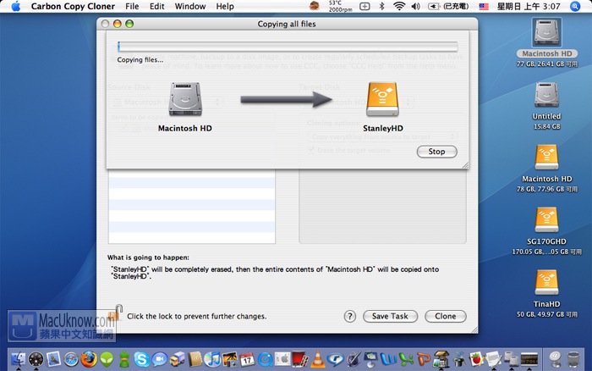Image resolution: width=592 pixels, height=371 pixels.
Task: Open iCal from the Dock
Action: (x=247, y=359)
